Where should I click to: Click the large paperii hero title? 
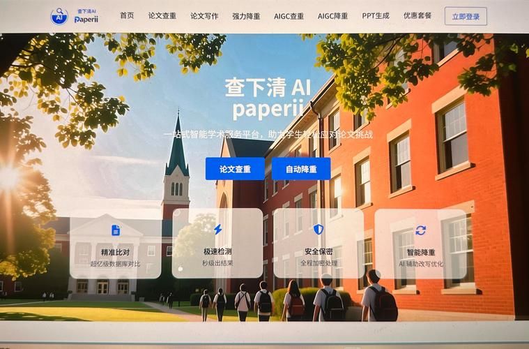point(268,110)
